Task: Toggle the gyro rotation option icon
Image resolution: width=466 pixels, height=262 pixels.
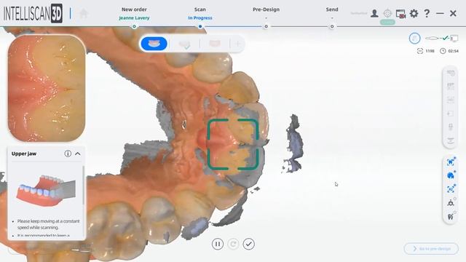Action: point(451,203)
